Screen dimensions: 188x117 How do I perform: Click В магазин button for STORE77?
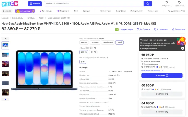(162, 94)
